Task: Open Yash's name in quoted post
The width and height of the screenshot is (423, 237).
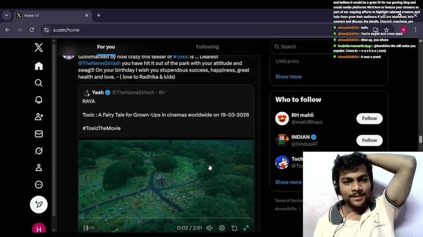Action: point(97,92)
